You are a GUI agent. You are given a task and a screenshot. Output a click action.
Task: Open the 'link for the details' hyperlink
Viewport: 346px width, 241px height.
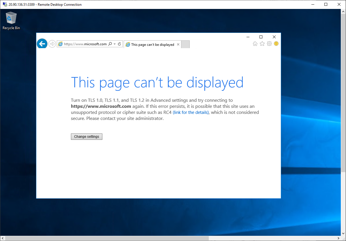tap(191, 112)
